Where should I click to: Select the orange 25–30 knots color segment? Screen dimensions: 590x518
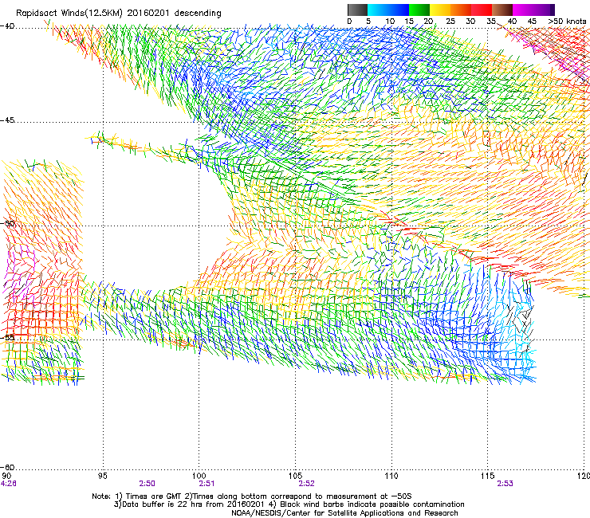click(461, 10)
